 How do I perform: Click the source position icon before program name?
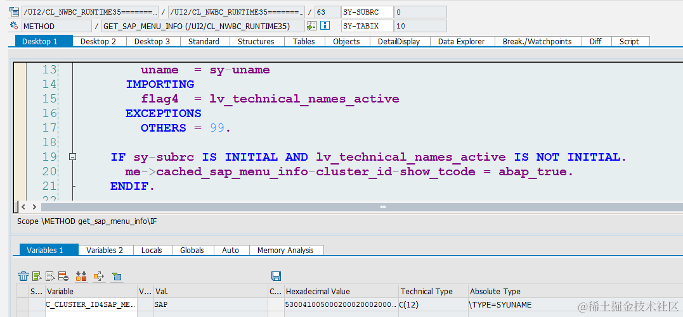[13, 12]
